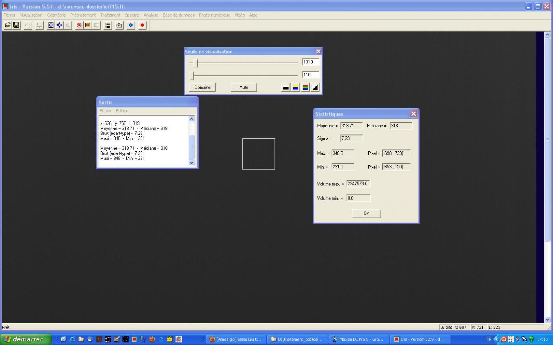The height and width of the screenshot is (345, 553).
Task: Open Fichier menu in Sortie window
Action: point(105,111)
